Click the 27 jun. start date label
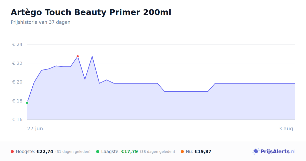This screenshot has width=306, height=161. [36, 129]
